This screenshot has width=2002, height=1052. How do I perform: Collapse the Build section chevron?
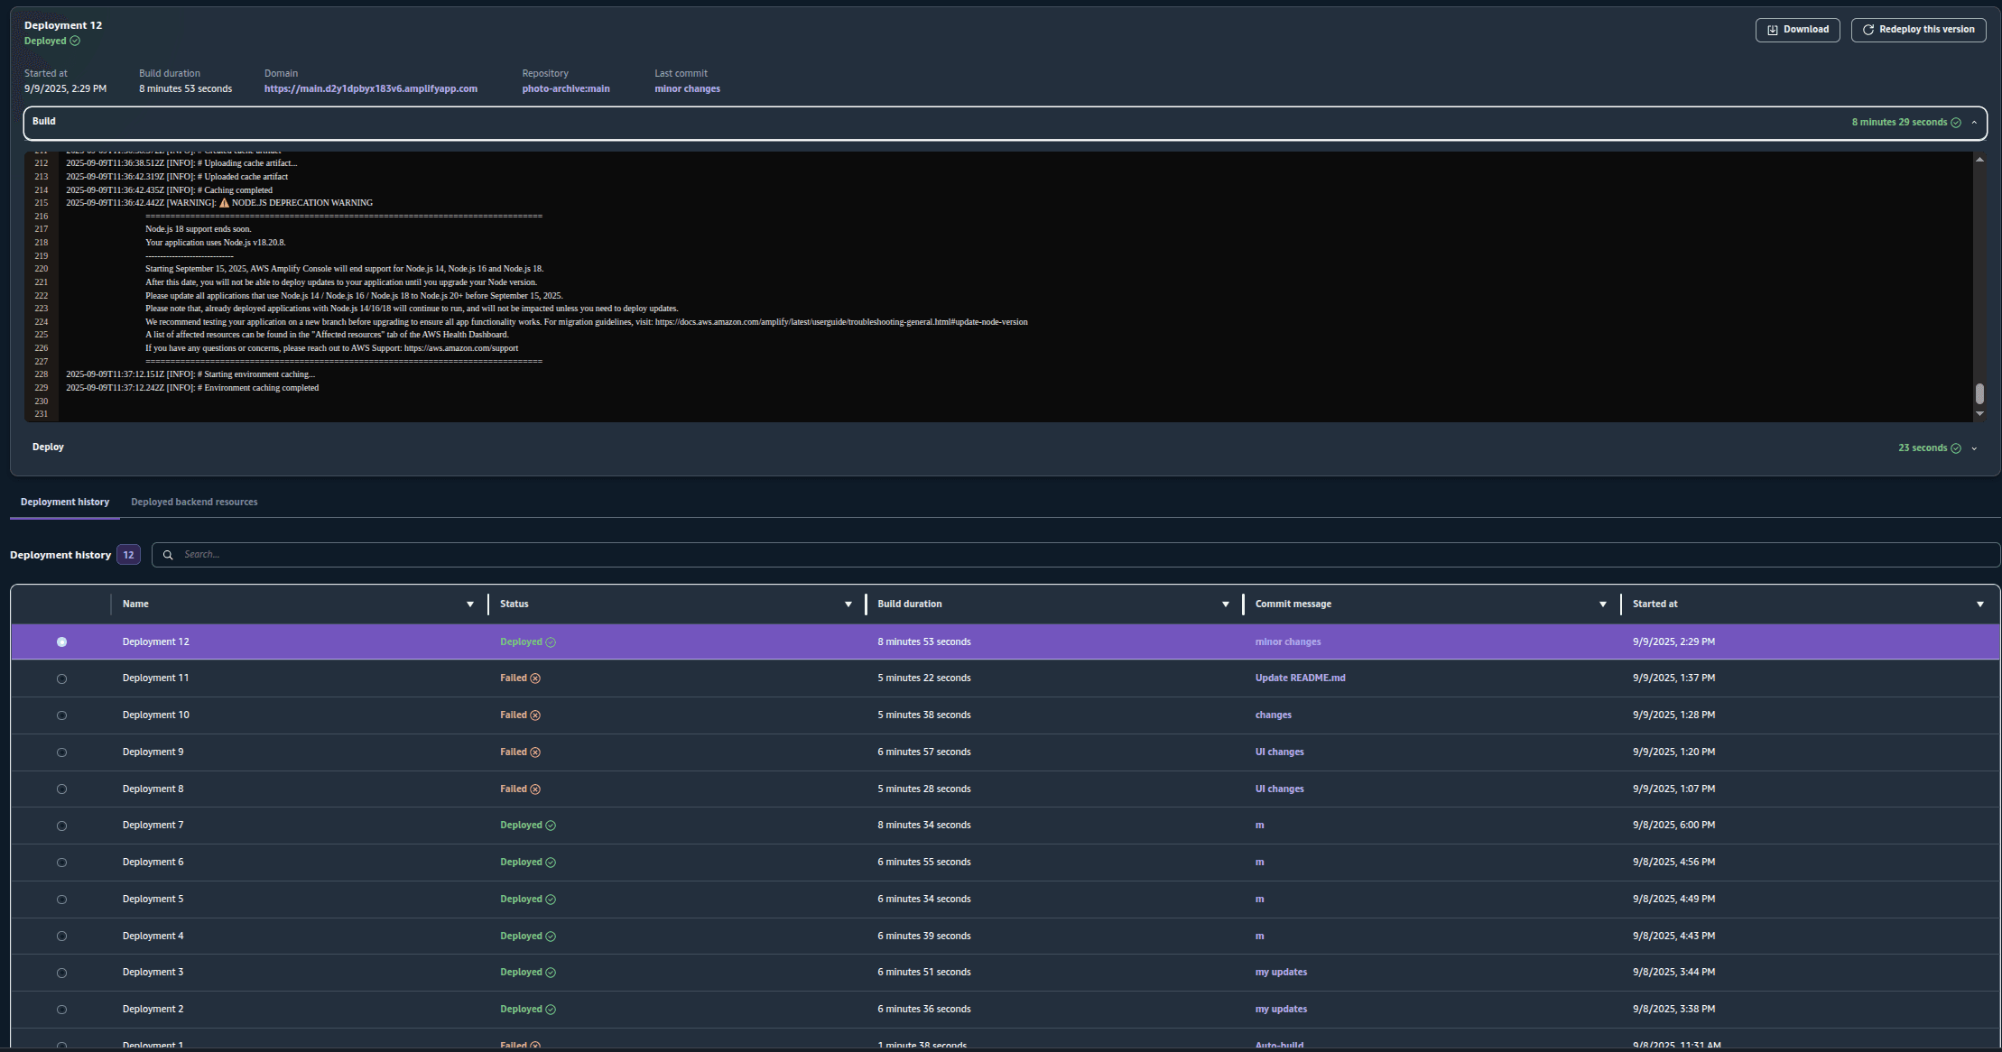point(1974,123)
